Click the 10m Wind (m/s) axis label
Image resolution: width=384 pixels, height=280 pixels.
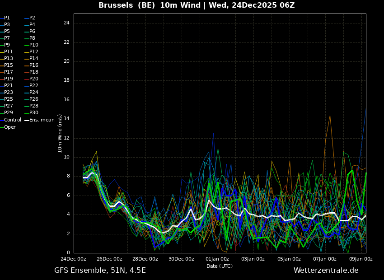coord(60,133)
